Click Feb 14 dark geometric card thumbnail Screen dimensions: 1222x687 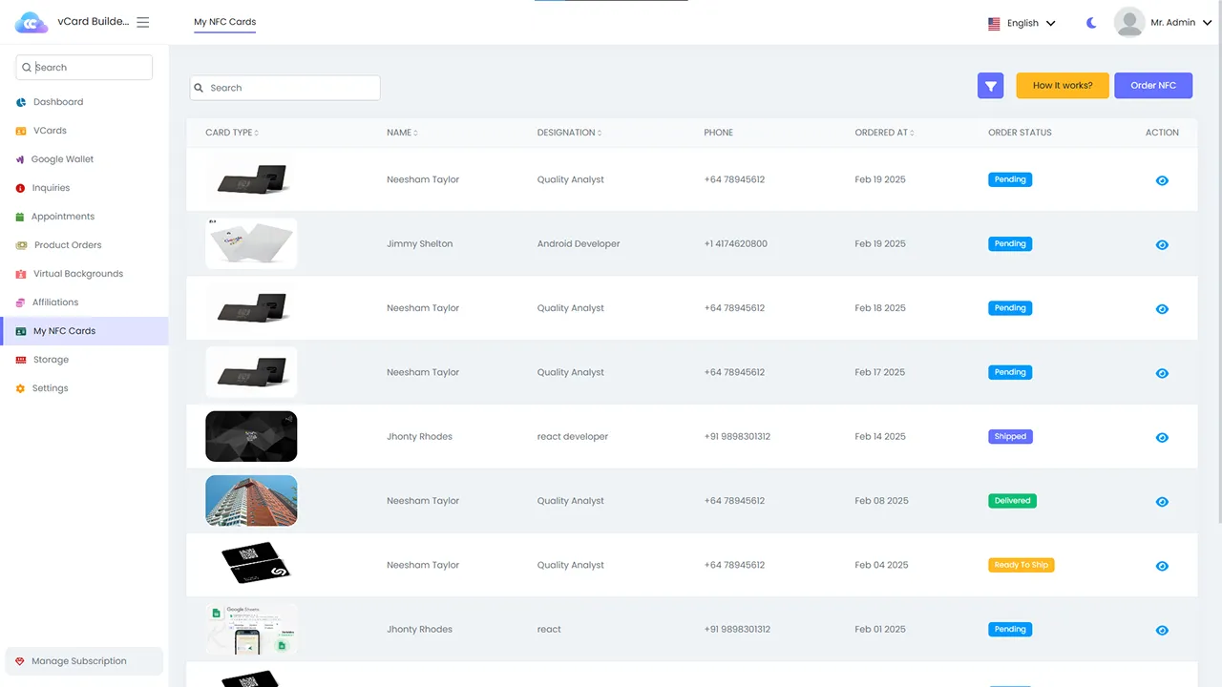251,436
